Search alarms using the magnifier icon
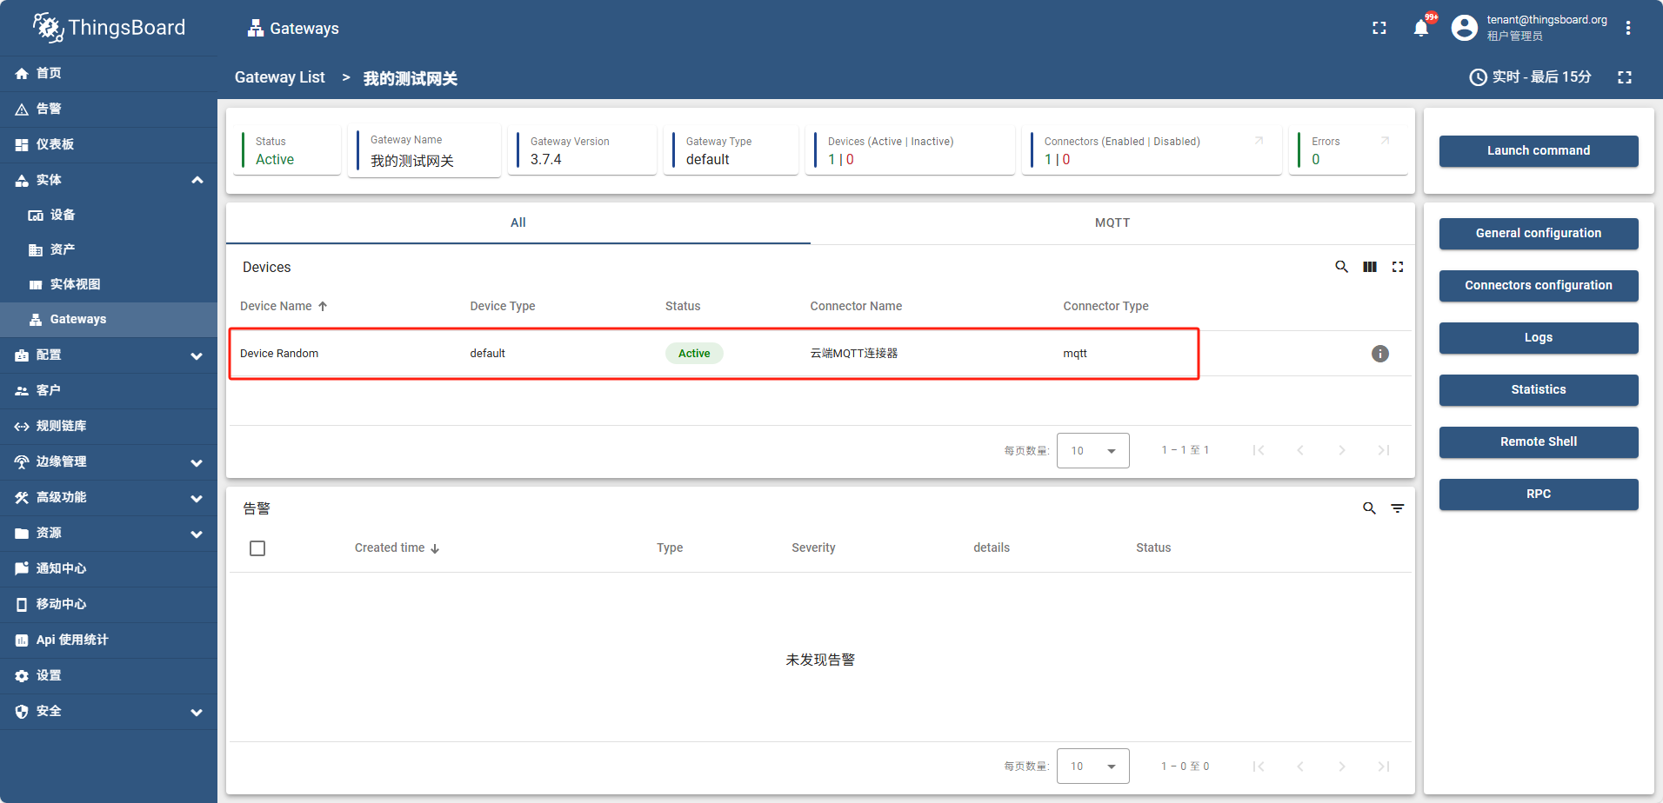The height and width of the screenshot is (803, 1663). (x=1369, y=508)
